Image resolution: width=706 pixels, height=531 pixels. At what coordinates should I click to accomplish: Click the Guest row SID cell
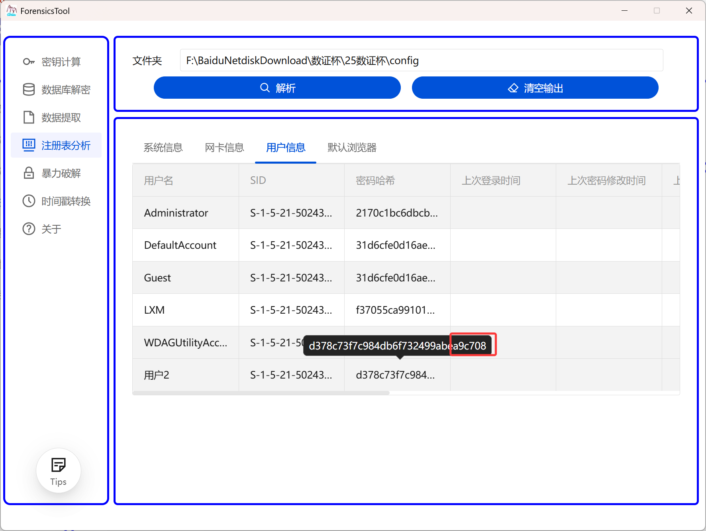pos(292,278)
